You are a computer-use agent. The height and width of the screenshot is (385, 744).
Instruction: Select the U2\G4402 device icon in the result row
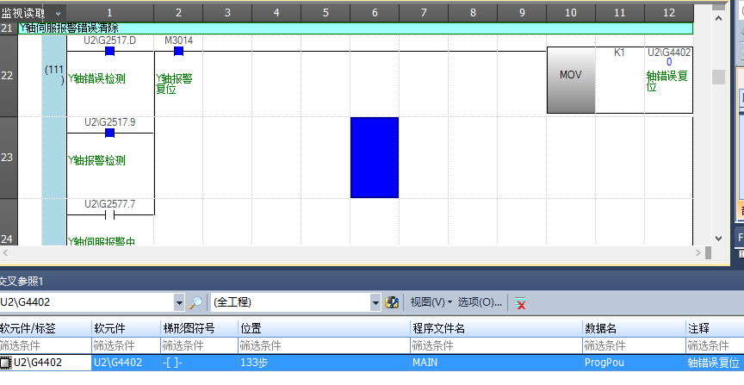point(6,363)
